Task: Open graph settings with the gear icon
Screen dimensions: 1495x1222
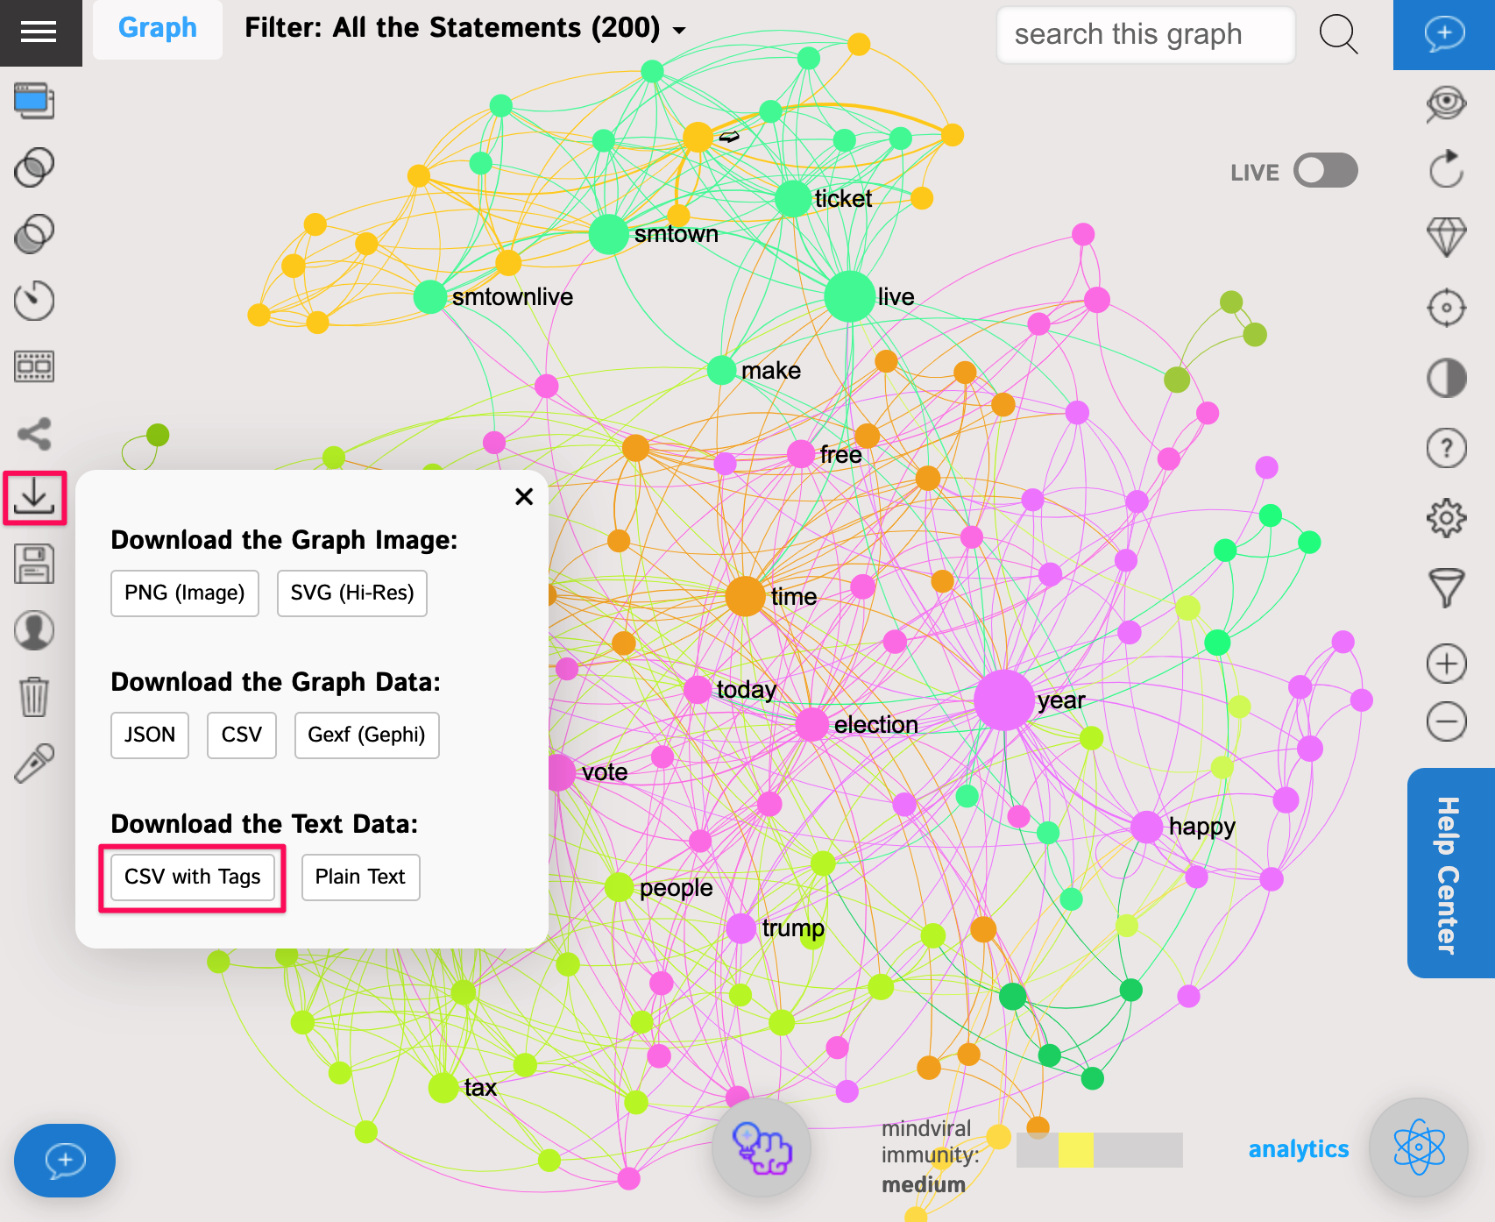Action: [1446, 517]
